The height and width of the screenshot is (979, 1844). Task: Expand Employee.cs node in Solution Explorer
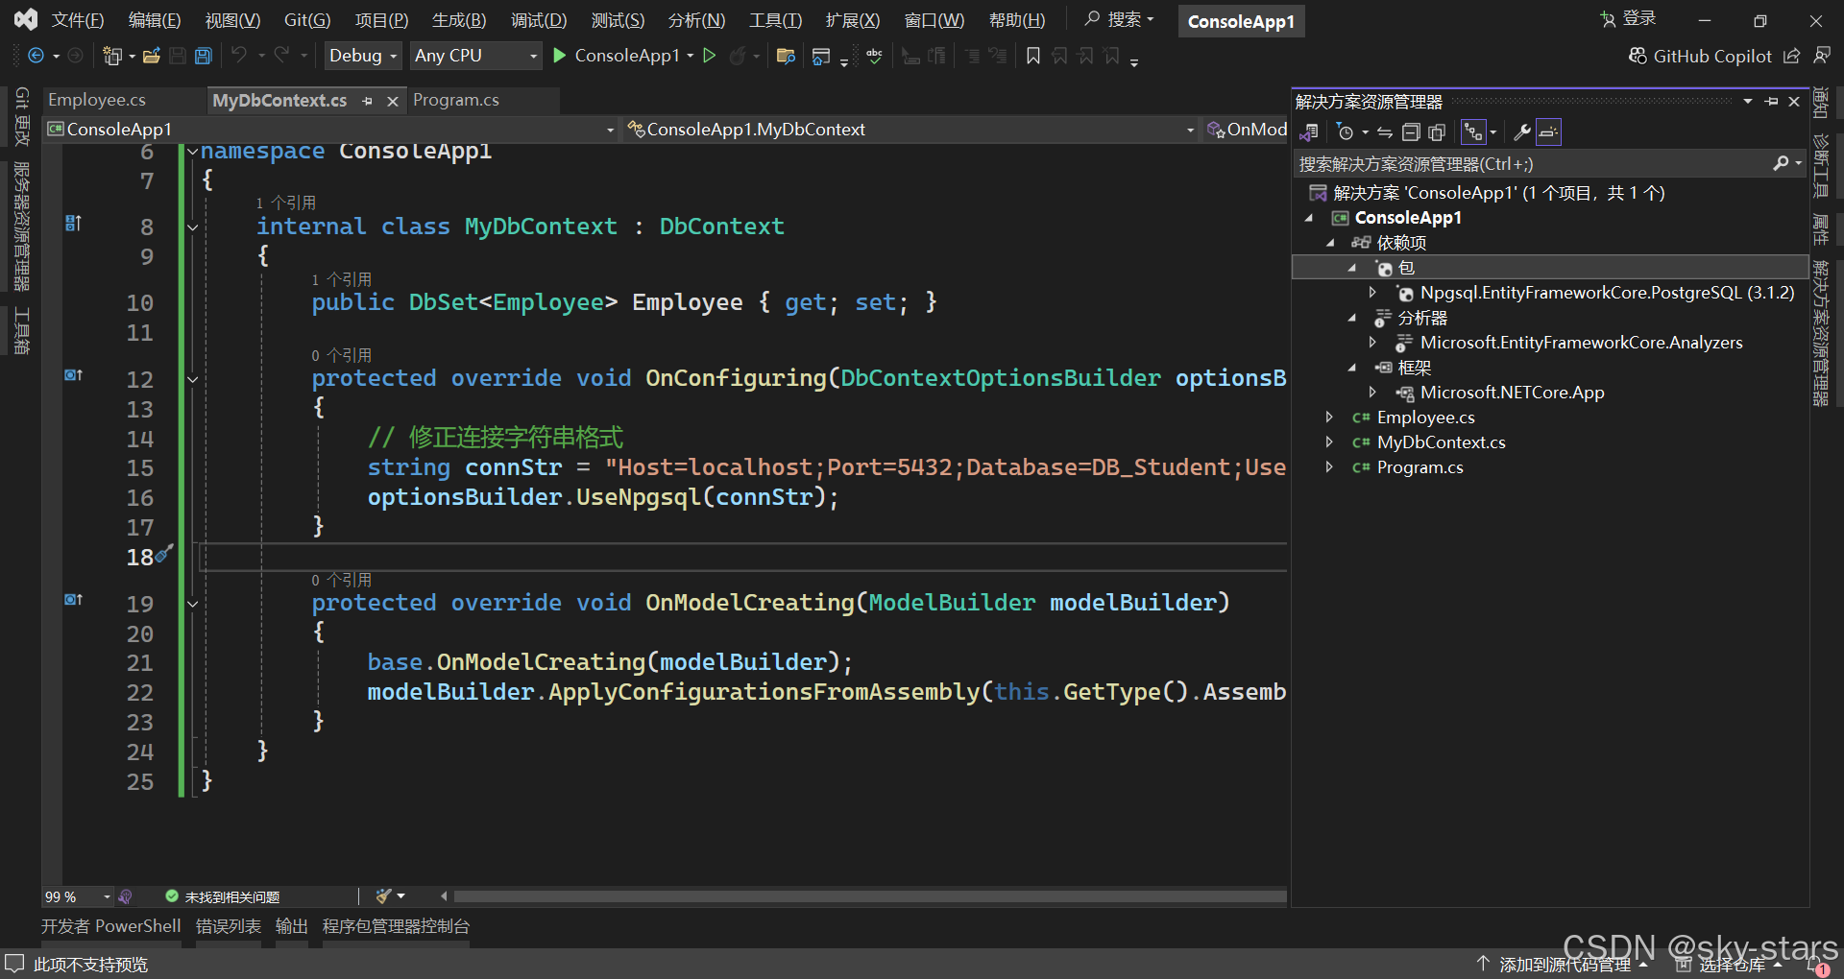(x=1329, y=418)
